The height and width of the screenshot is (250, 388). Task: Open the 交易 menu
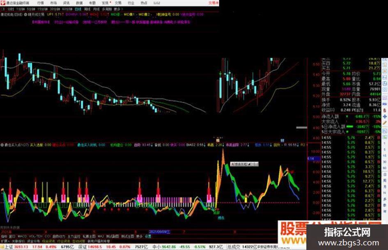[x=118, y=3]
